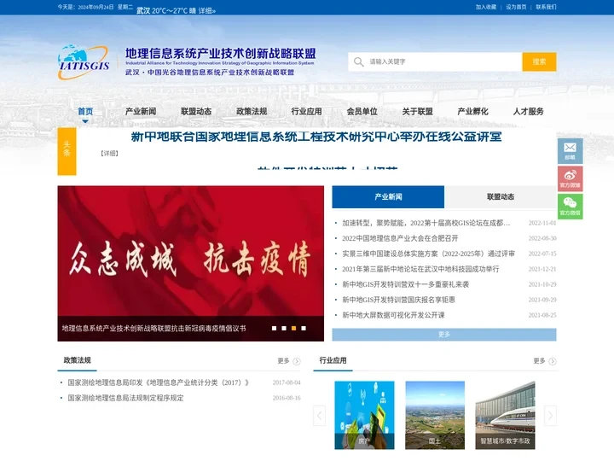Click banner caption 地理信息系统产业技术创新战略联盟抗击新冠
614x461 pixels.
[153, 329]
